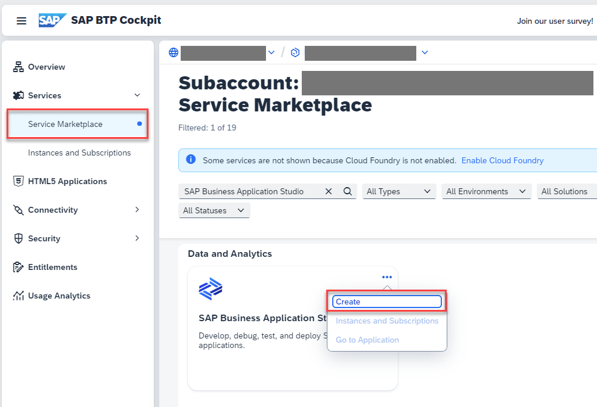Open the All Types filter dropdown
The width and height of the screenshot is (597, 407).
pyautogui.click(x=398, y=191)
